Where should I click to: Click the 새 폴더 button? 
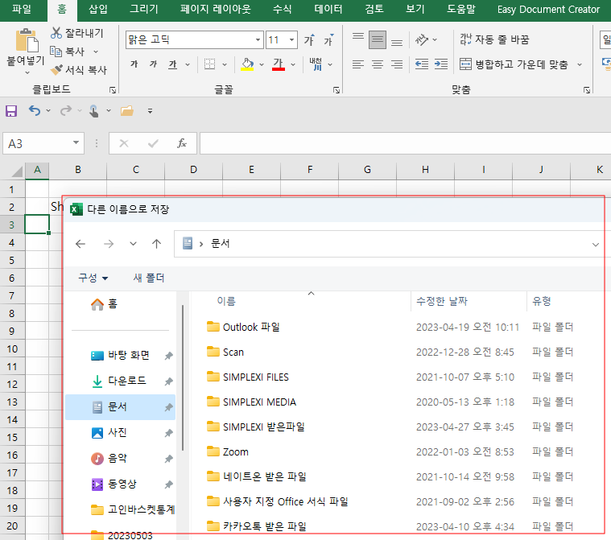pyautogui.click(x=149, y=278)
